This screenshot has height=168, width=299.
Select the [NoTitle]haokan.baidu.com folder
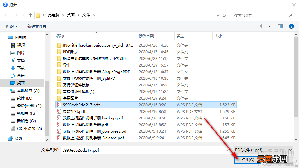(98, 45)
